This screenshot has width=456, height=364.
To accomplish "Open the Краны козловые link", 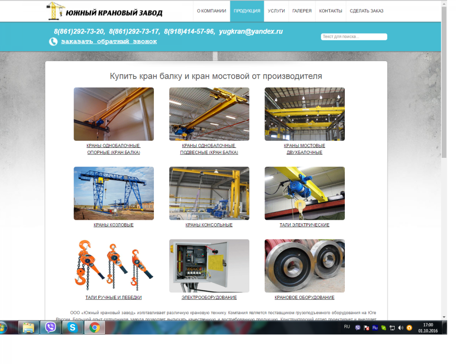I will (114, 225).
